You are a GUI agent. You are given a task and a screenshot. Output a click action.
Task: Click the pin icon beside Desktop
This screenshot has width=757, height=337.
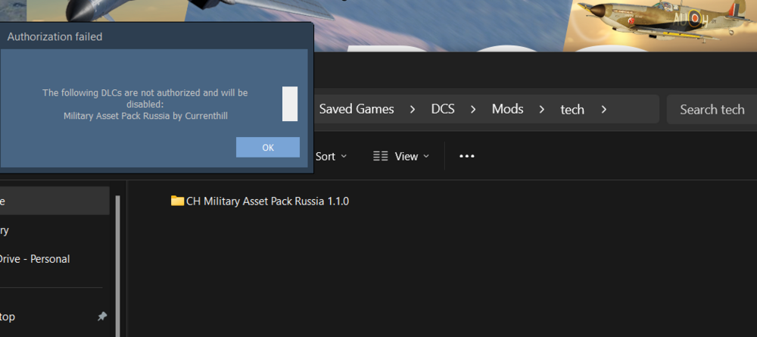102,317
